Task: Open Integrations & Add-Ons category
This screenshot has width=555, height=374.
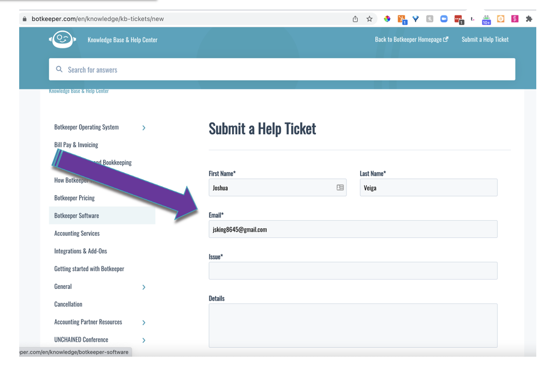Action: 80,251
